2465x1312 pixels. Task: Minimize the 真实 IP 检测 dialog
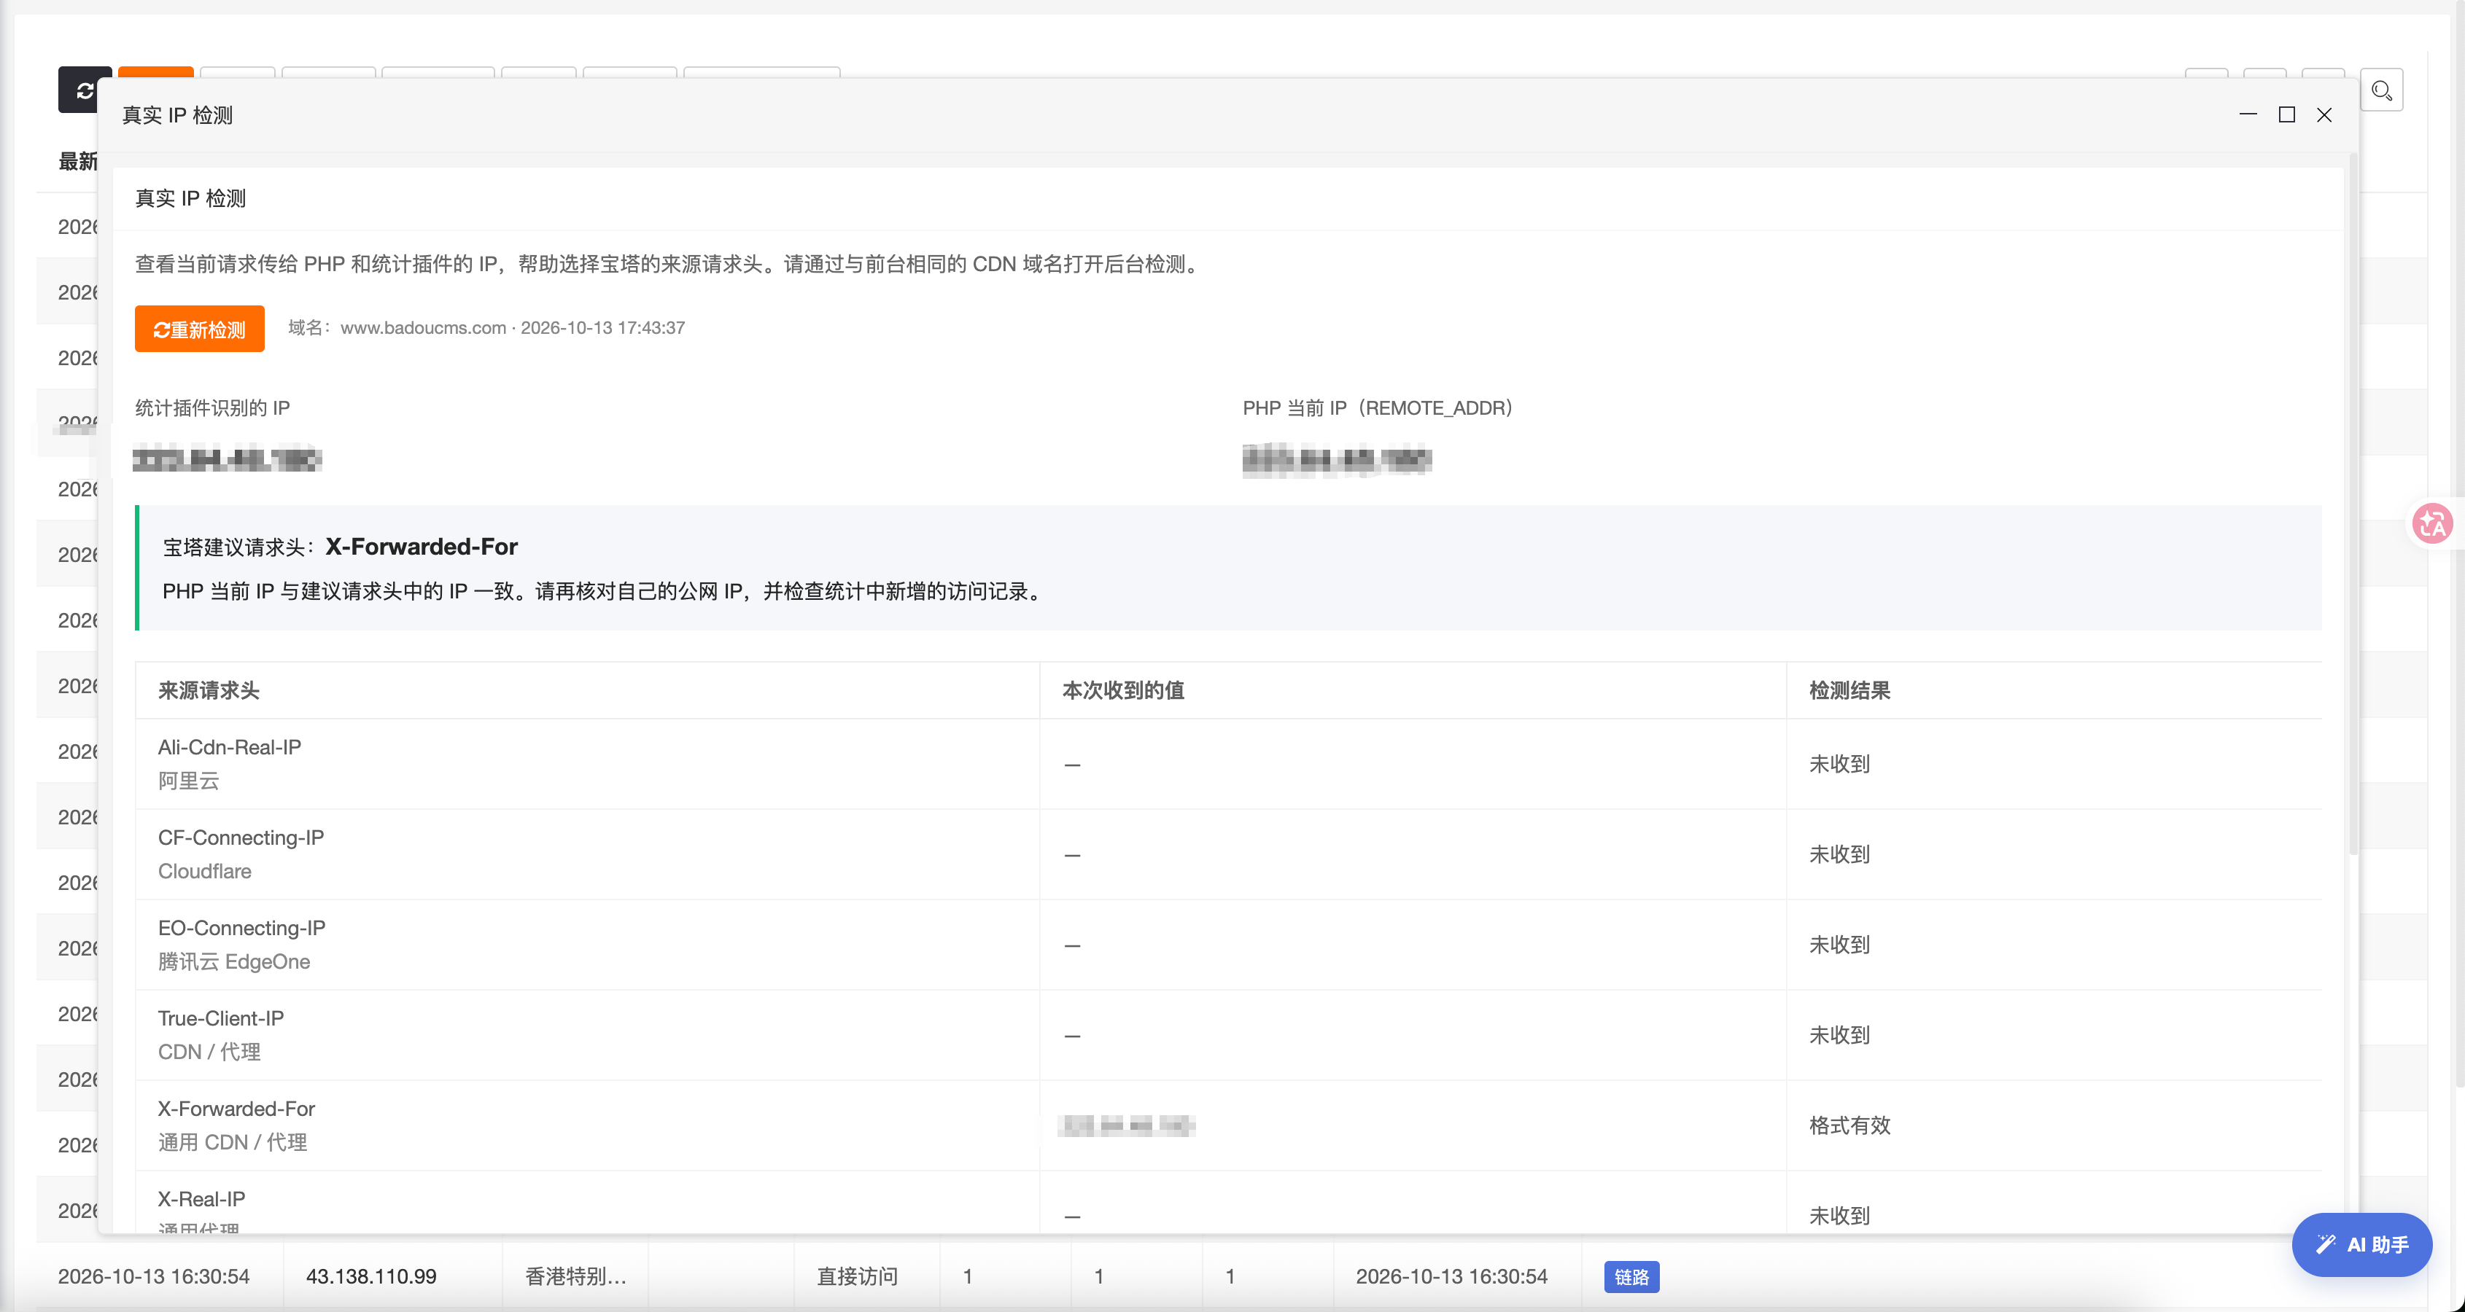[2248, 114]
